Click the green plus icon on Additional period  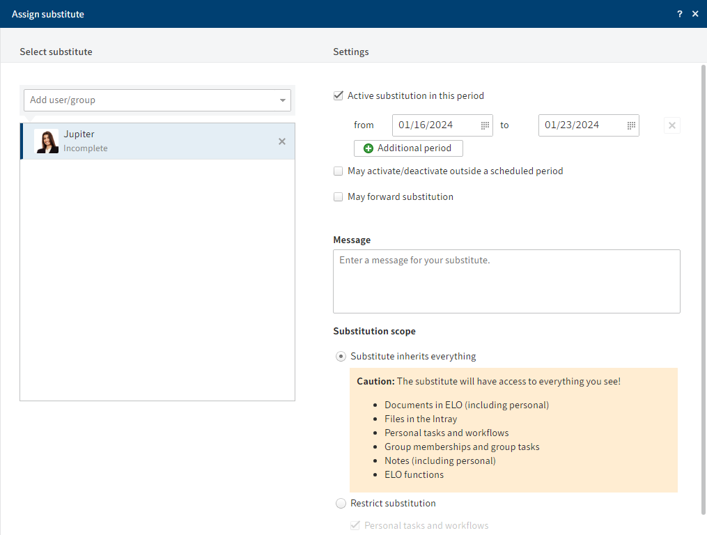point(368,148)
